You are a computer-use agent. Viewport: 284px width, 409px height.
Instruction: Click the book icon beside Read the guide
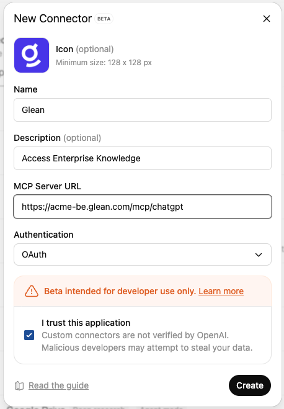click(19, 386)
